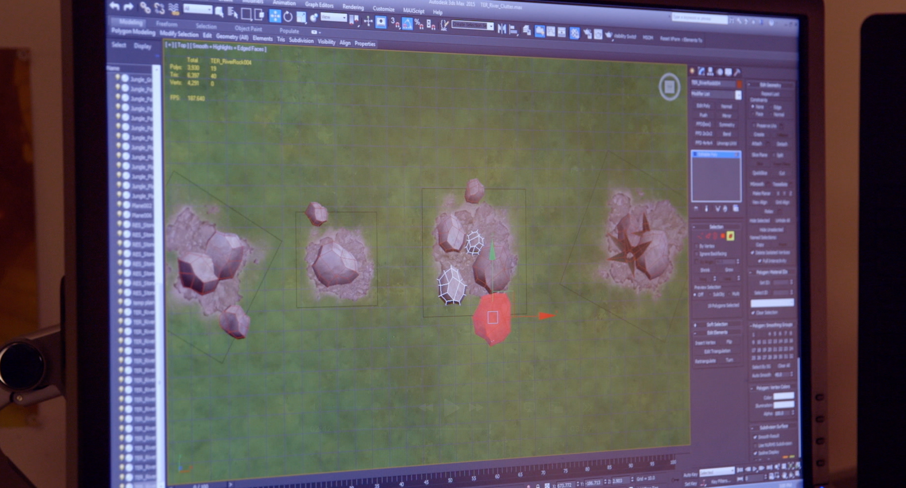Click the Undo arrow icon
This screenshot has height=488, width=906.
pos(115,6)
